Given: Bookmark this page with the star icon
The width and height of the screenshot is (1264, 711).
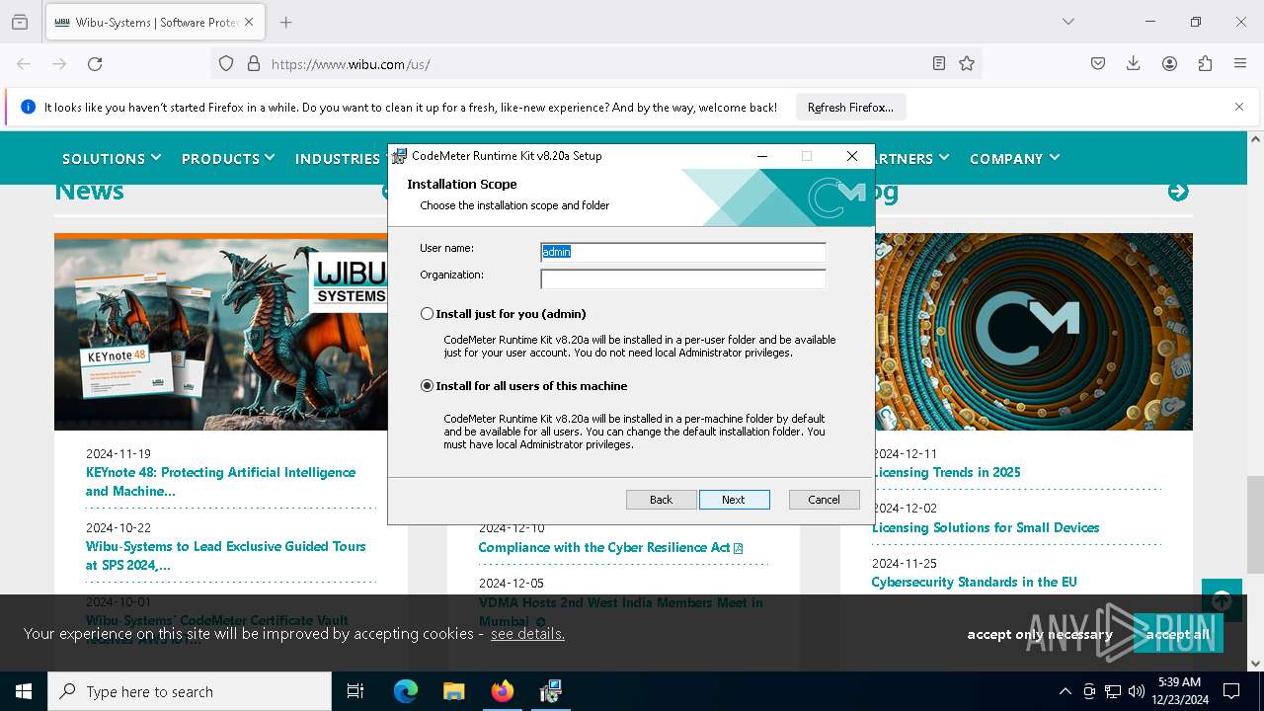Looking at the screenshot, I should pos(967,63).
